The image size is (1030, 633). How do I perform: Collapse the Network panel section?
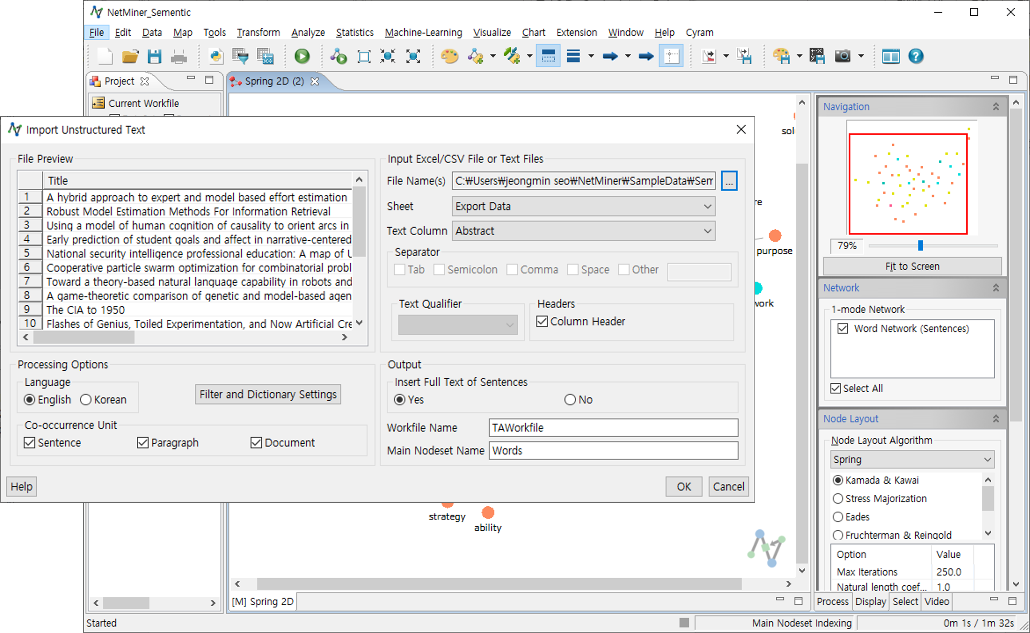pyautogui.click(x=996, y=288)
